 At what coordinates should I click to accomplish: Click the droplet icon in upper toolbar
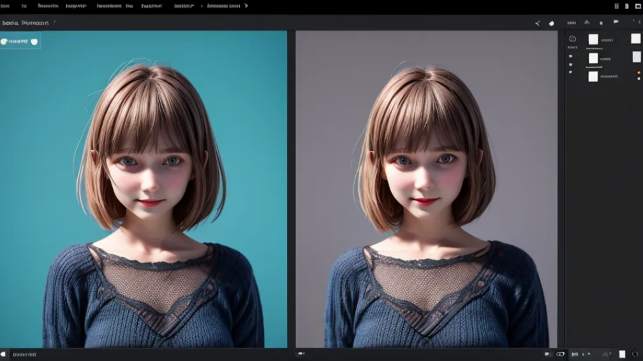[601, 23]
